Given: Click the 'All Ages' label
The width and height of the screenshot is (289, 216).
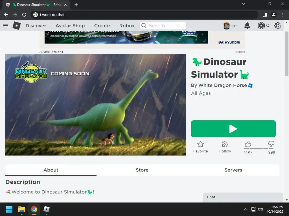Looking at the screenshot, I should pyautogui.click(x=201, y=93).
